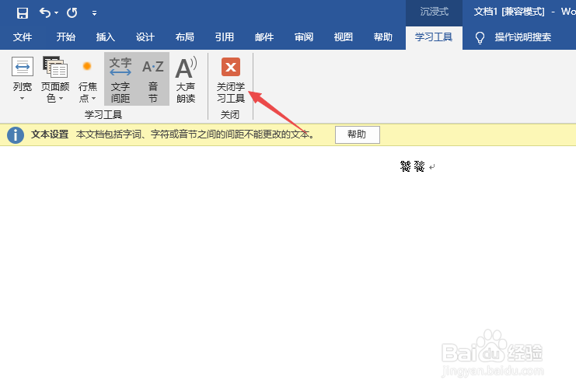Switch to the 设计 tab
The width and height of the screenshot is (576, 391).
pyautogui.click(x=145, y=37)
